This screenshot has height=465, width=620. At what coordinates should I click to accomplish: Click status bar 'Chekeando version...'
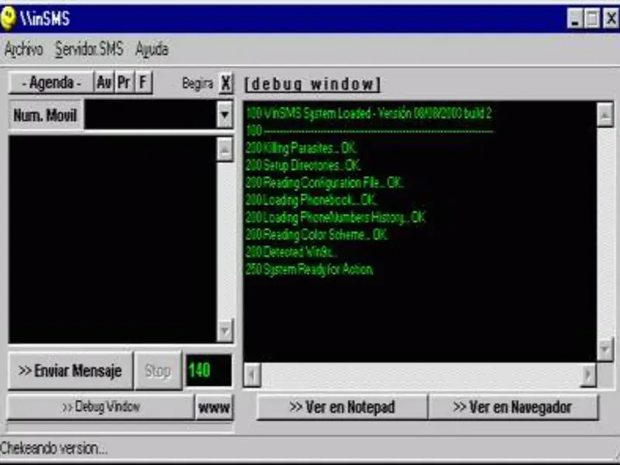coord(53,449)
